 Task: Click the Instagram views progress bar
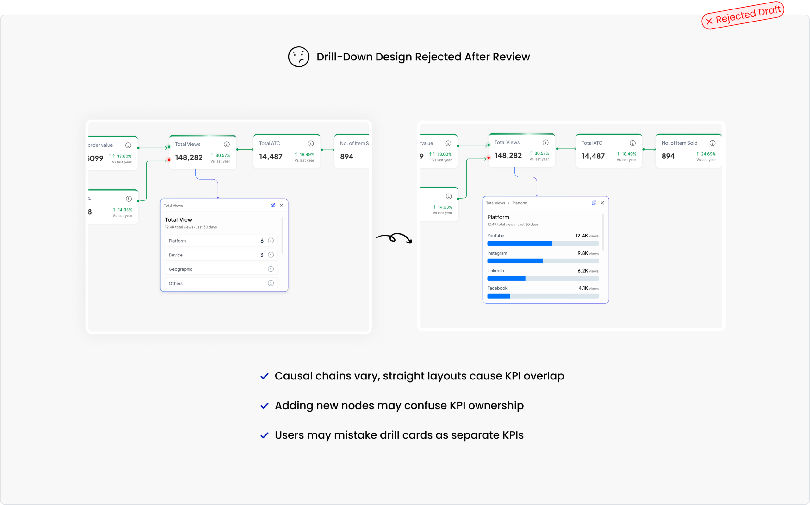click(543, 261)
